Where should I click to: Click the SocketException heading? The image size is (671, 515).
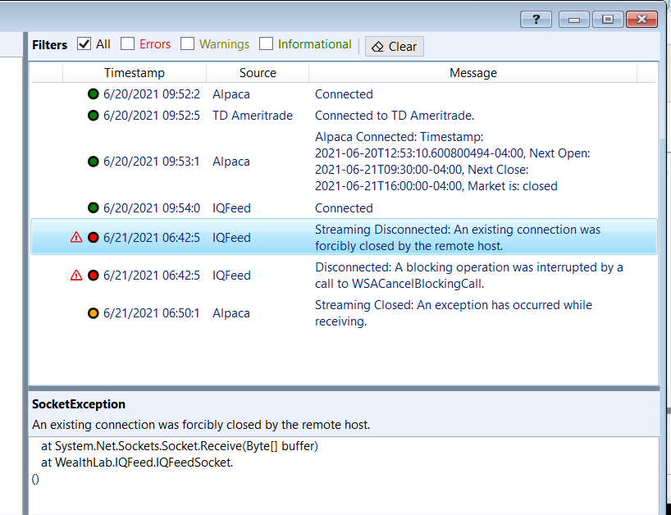pos(79,404)
